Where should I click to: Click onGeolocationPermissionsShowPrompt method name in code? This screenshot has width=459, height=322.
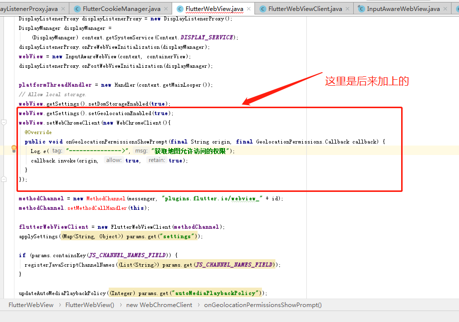(117, 142)
